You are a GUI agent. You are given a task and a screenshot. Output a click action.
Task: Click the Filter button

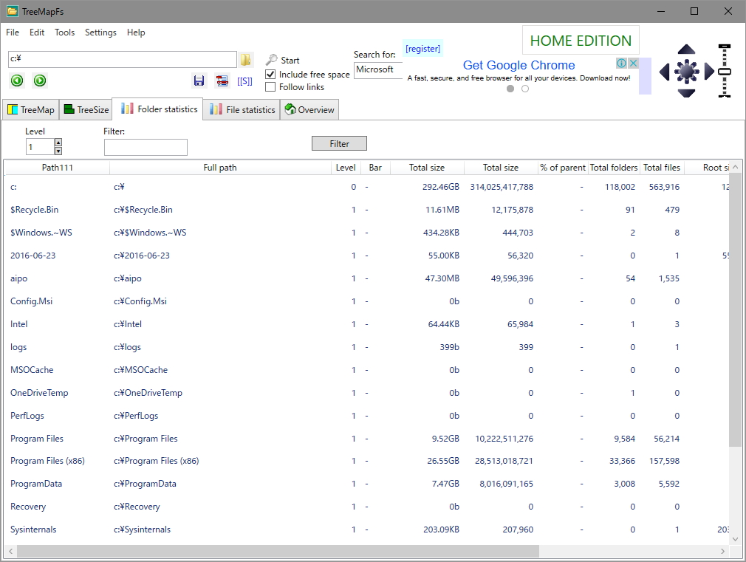339,143
